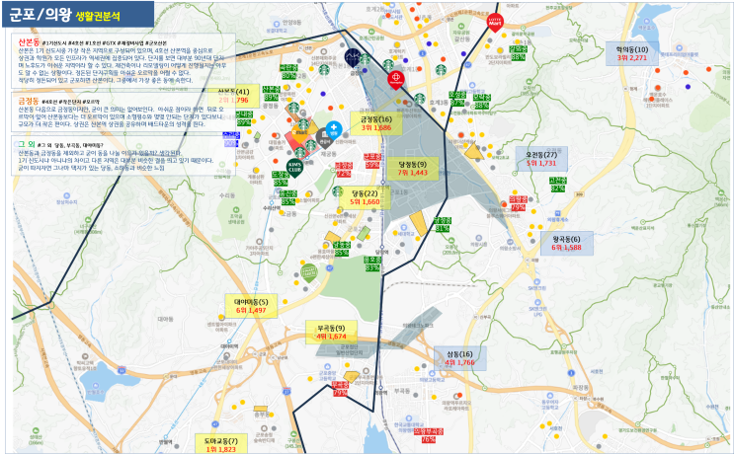Click the blue hospital cross pin
This screenshot has width=734, height=454.
[x=334, y=128]
